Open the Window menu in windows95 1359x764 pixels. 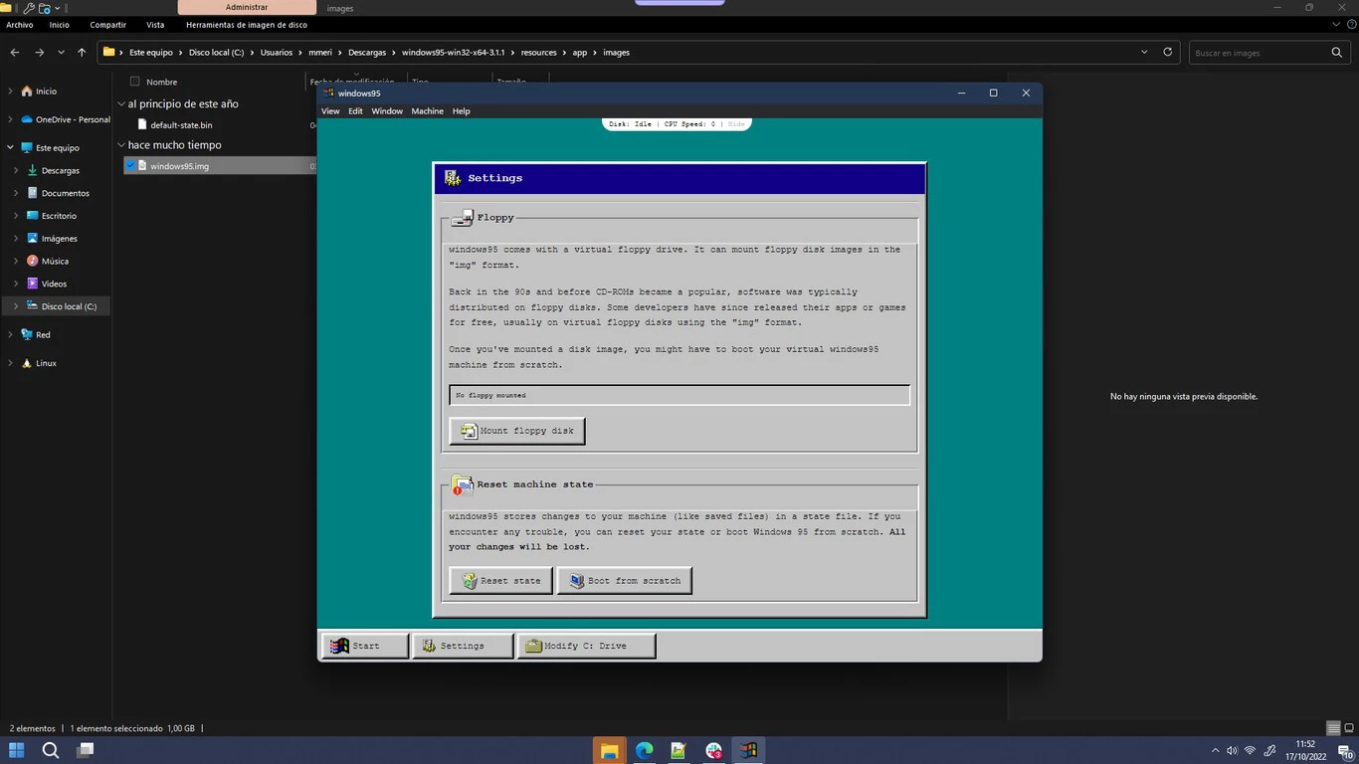[x=387, y=111]
